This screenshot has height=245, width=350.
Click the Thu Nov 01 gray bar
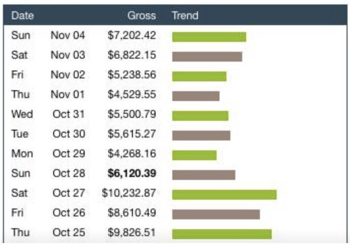point(196,96)
